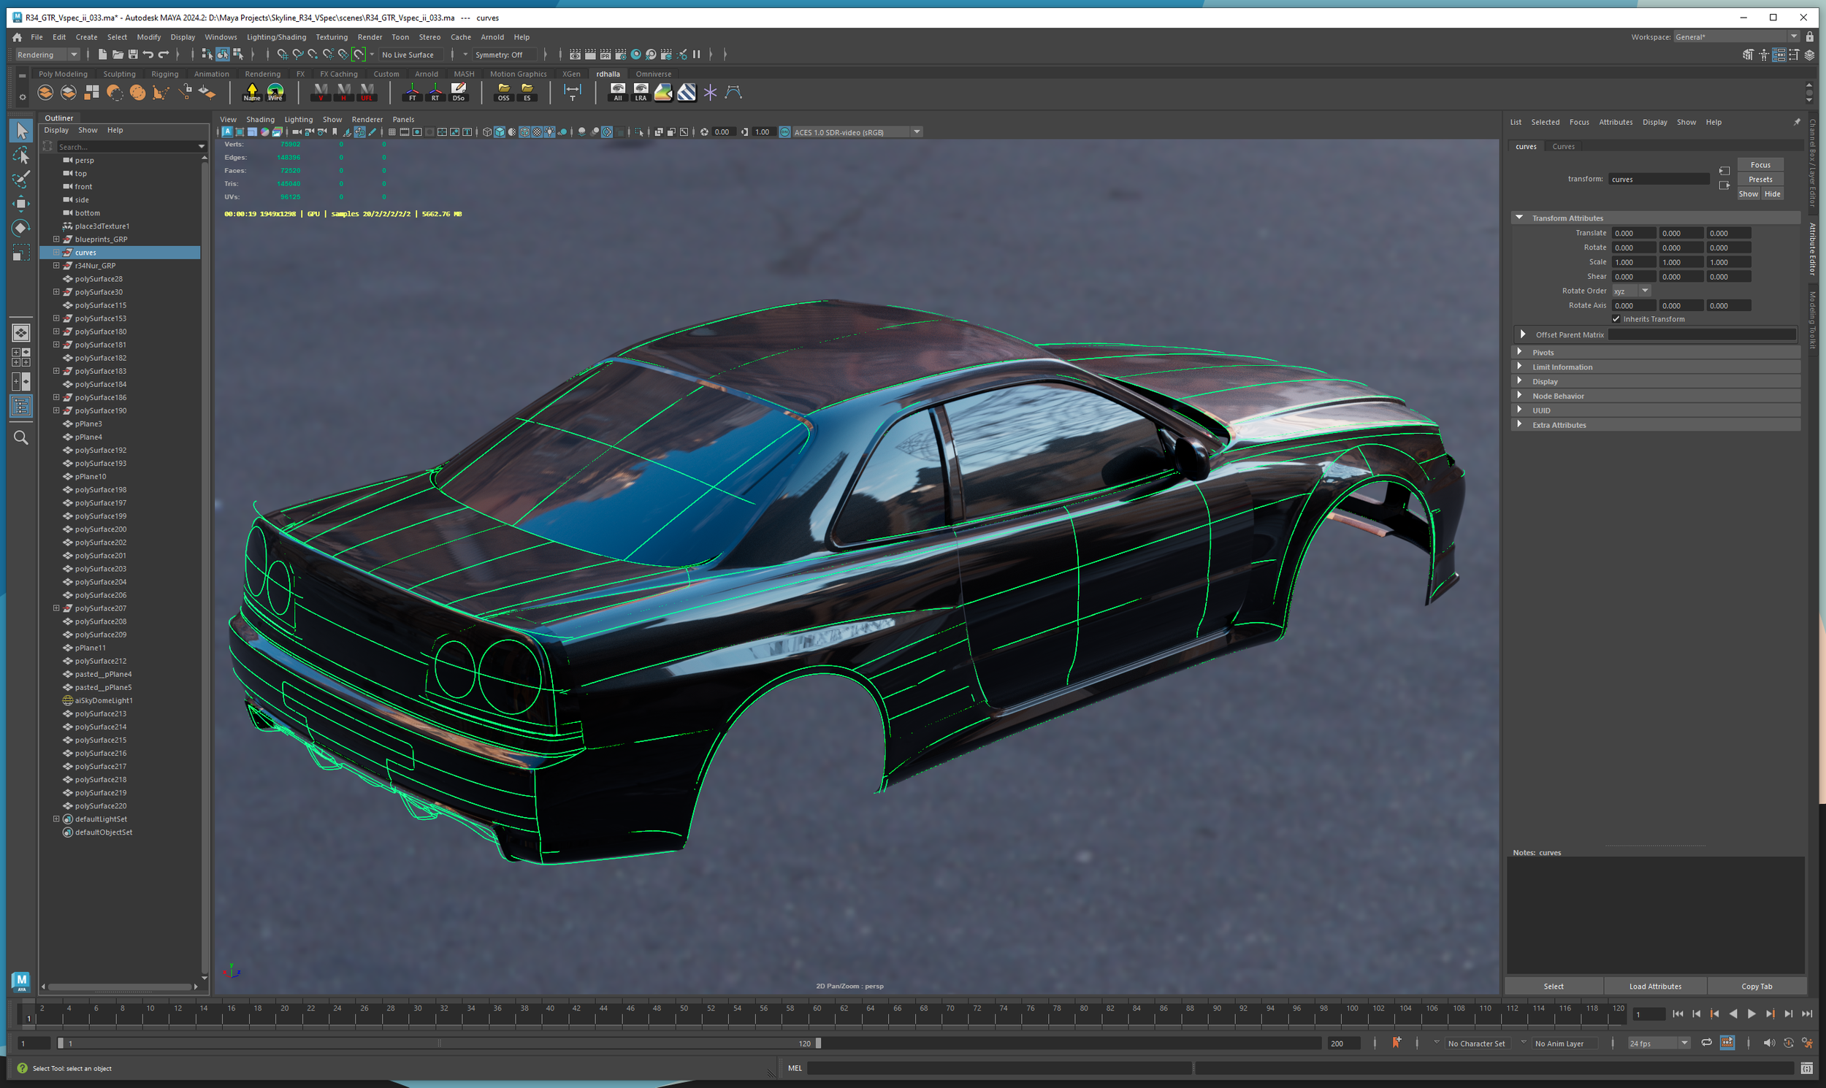
Task: Pause Viewport 2.0 display update
Action: click(x=697, y=54)
